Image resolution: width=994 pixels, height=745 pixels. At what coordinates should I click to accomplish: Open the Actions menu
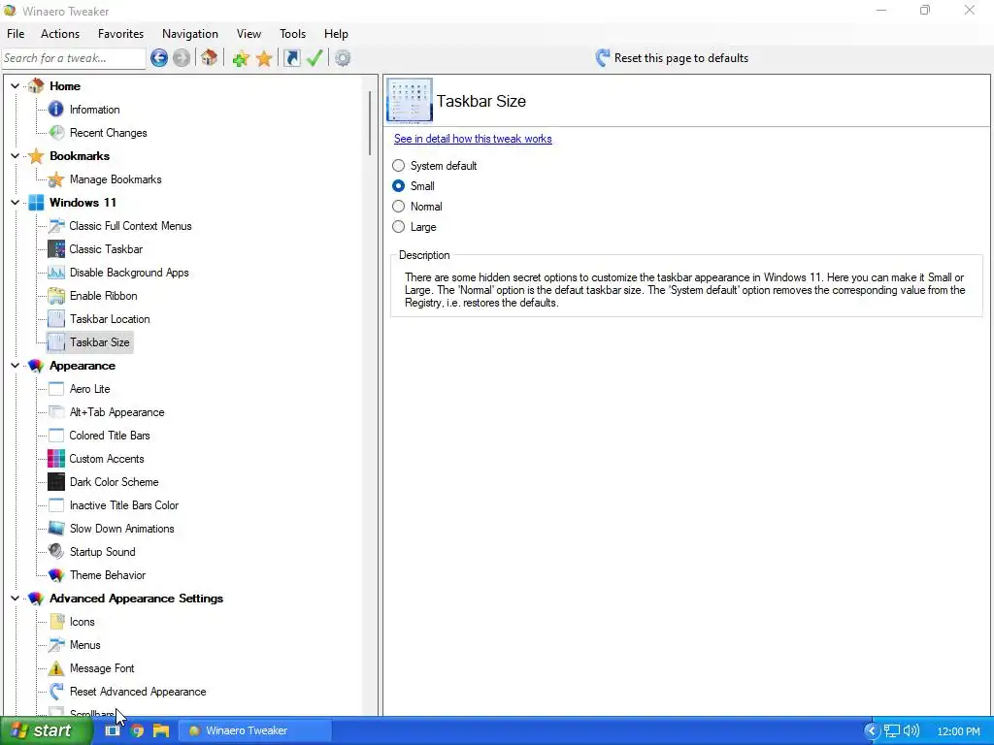(x=60, y=34)
